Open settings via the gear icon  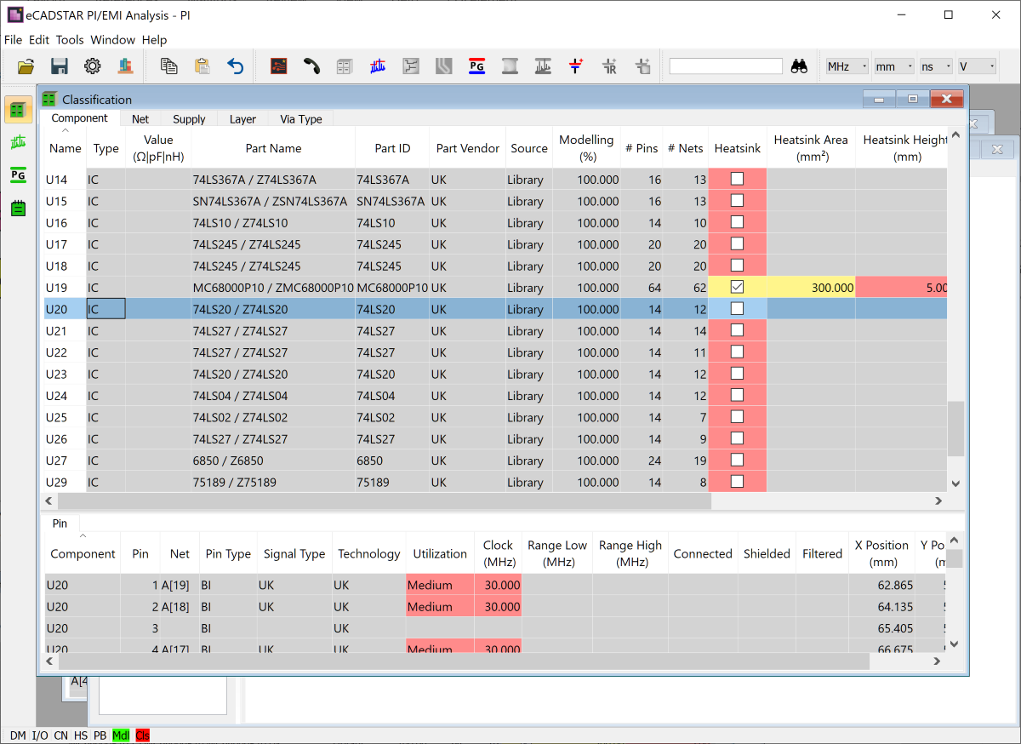coord(92,66)
